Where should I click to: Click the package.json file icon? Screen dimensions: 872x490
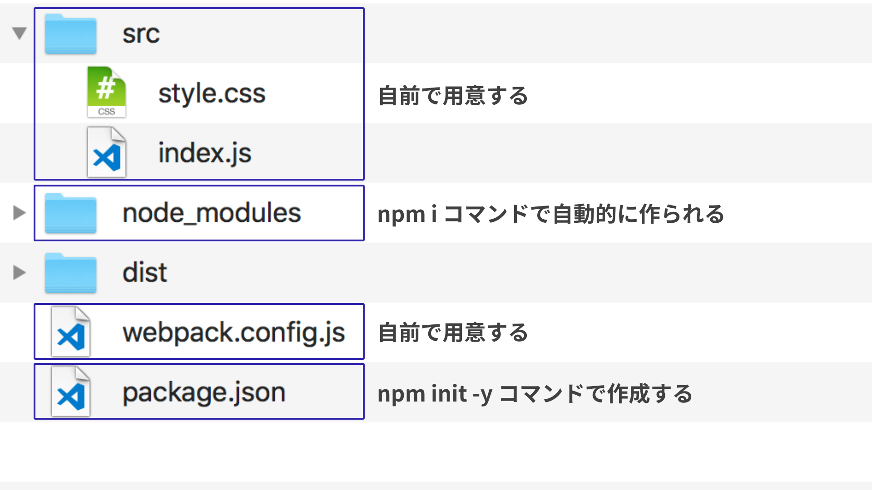70,392
